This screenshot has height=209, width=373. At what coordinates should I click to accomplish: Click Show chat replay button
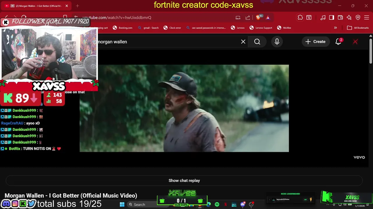184,181
